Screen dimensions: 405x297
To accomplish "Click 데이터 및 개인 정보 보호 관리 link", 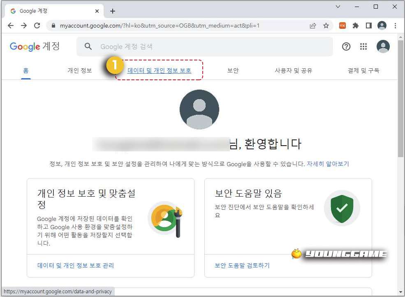I will click(x=75, y=265).
